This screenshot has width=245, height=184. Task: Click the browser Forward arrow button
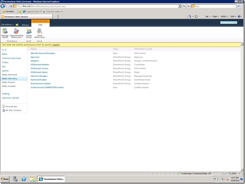click(x=7, y=6)
